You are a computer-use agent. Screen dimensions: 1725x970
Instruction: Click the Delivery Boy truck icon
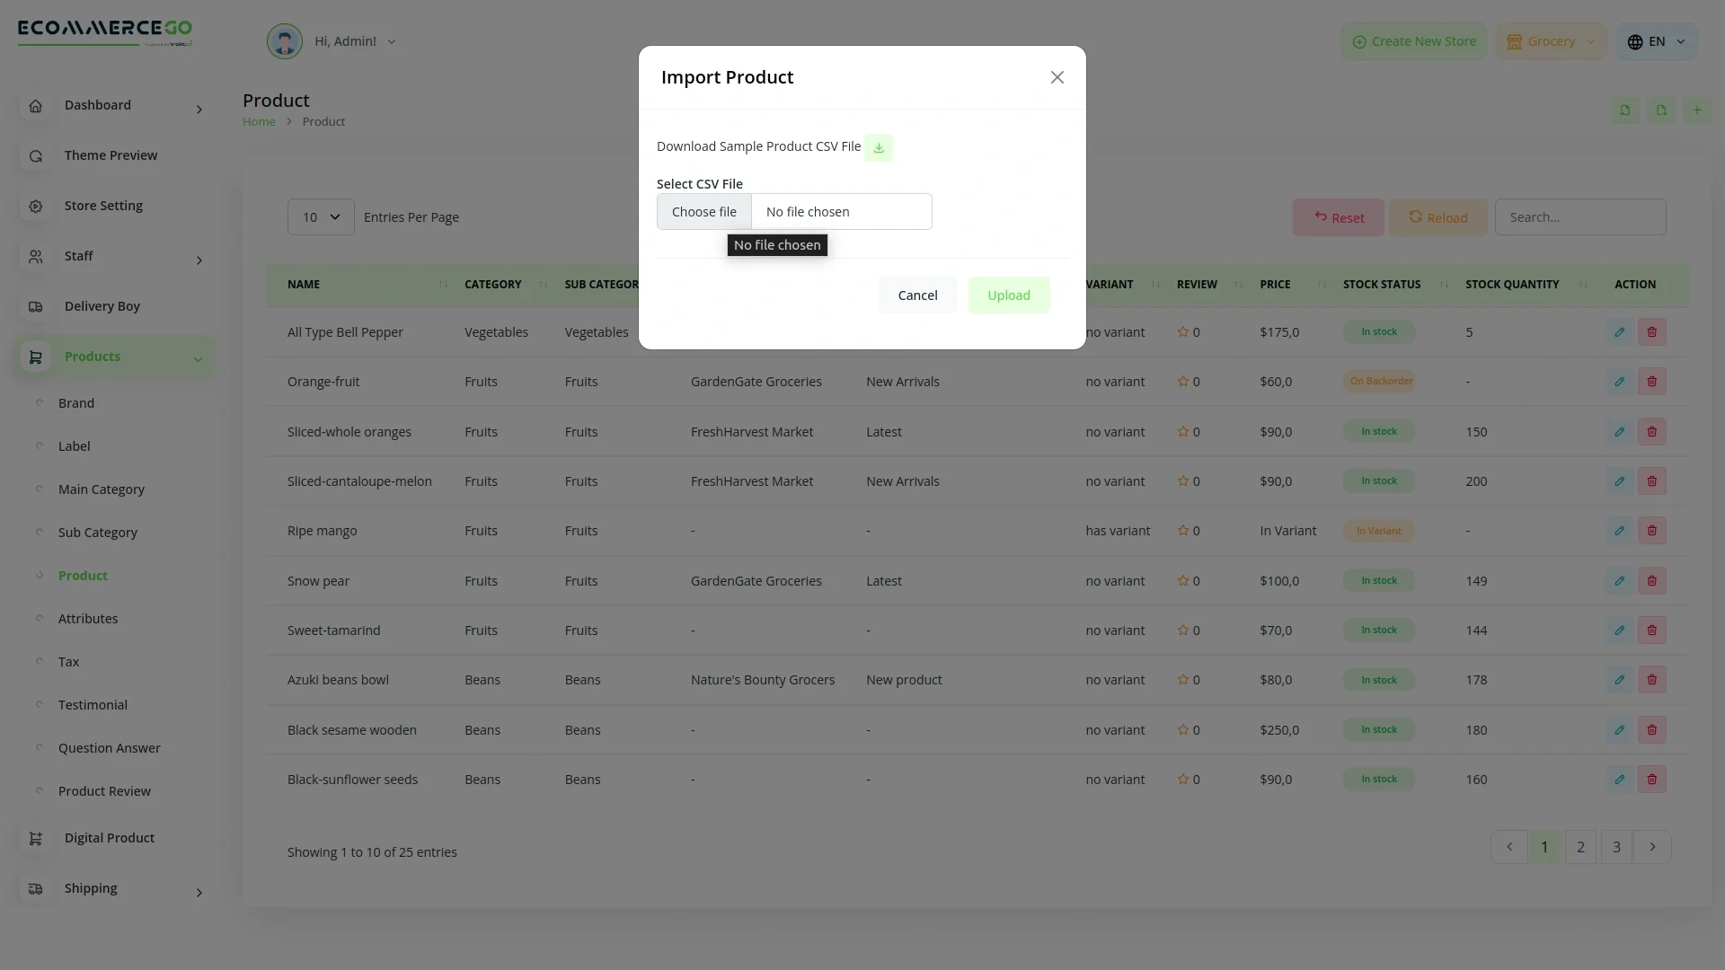(36, 307)
